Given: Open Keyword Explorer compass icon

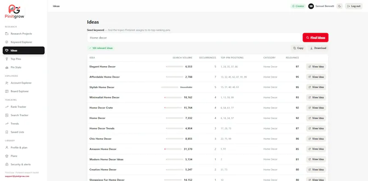Looking at the screenshot, I should (x=6, y=42).
